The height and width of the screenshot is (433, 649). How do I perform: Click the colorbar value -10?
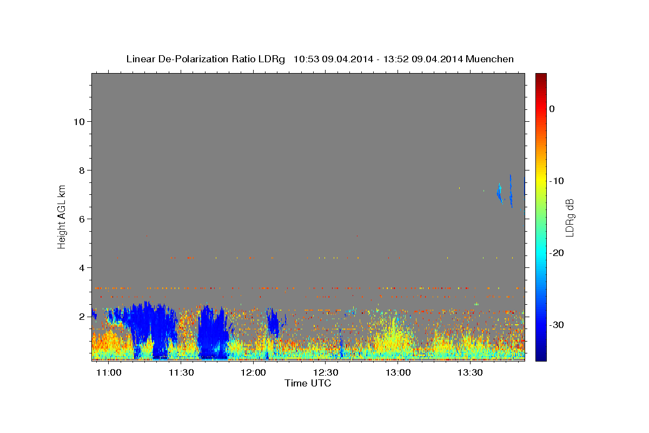click(x=558, y=181)
